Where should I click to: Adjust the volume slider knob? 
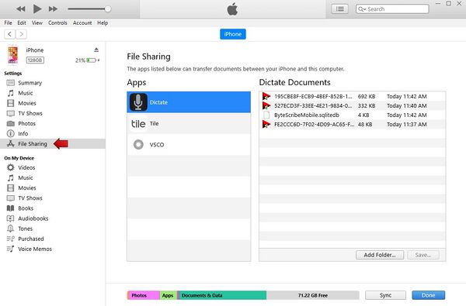[108, 9]
